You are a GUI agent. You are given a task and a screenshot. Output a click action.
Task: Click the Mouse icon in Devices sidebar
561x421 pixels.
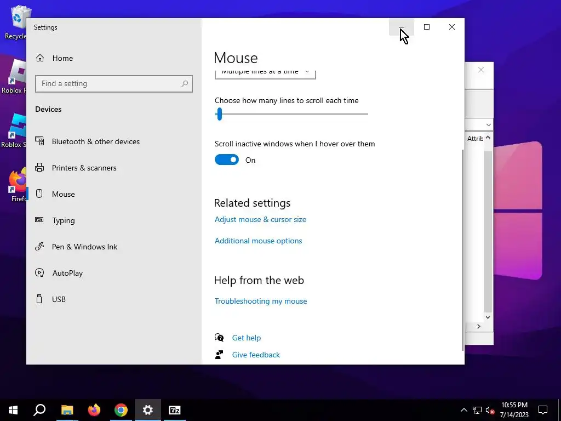[39, 194]
